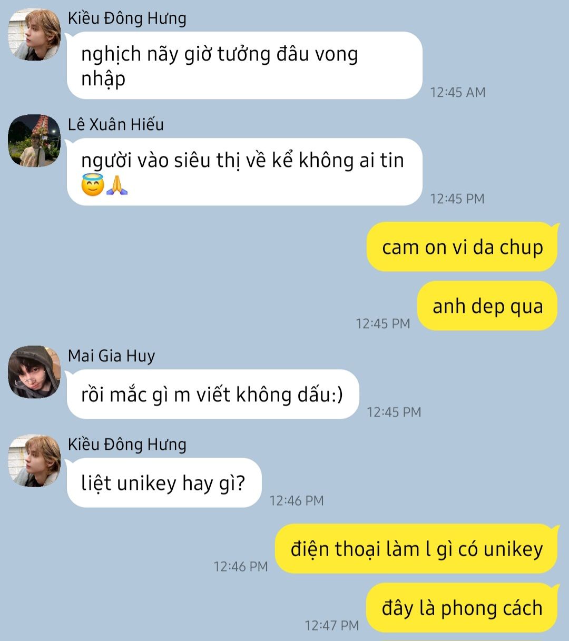Open Mai Gia Huy's avatar
The height and width of the screenshot is (641, 569).
point(34,372)
